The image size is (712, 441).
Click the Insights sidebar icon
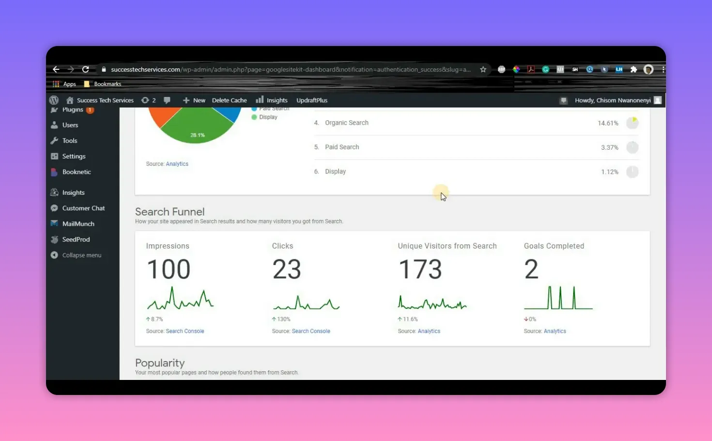pyautogui.click(x=54, y=192)
